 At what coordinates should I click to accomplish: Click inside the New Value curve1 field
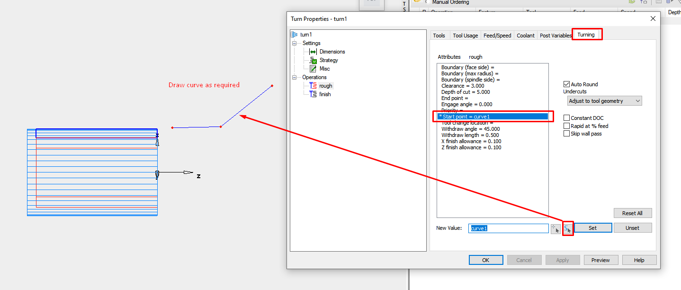(x=508, y=228)
